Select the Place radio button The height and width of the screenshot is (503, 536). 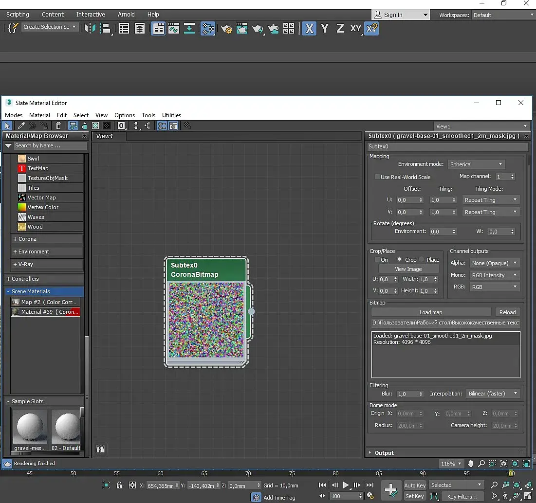422,260
